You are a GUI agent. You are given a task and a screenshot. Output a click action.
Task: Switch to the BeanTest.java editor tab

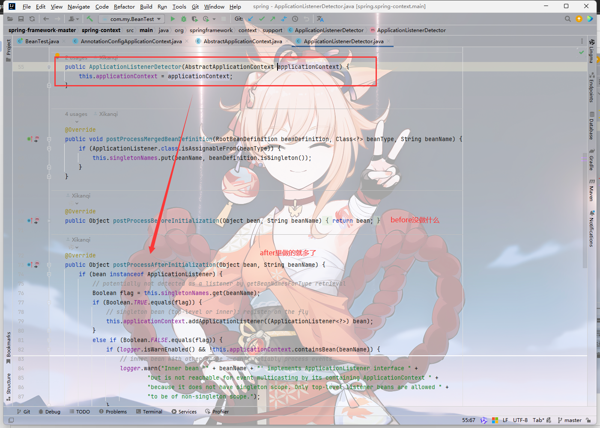coord(42,41)
